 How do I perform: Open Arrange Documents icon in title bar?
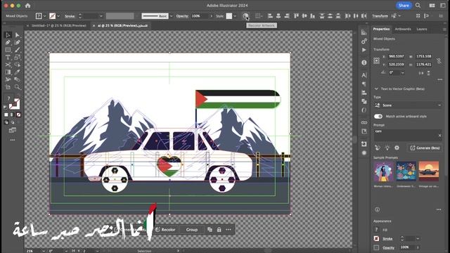coord(432,6)
